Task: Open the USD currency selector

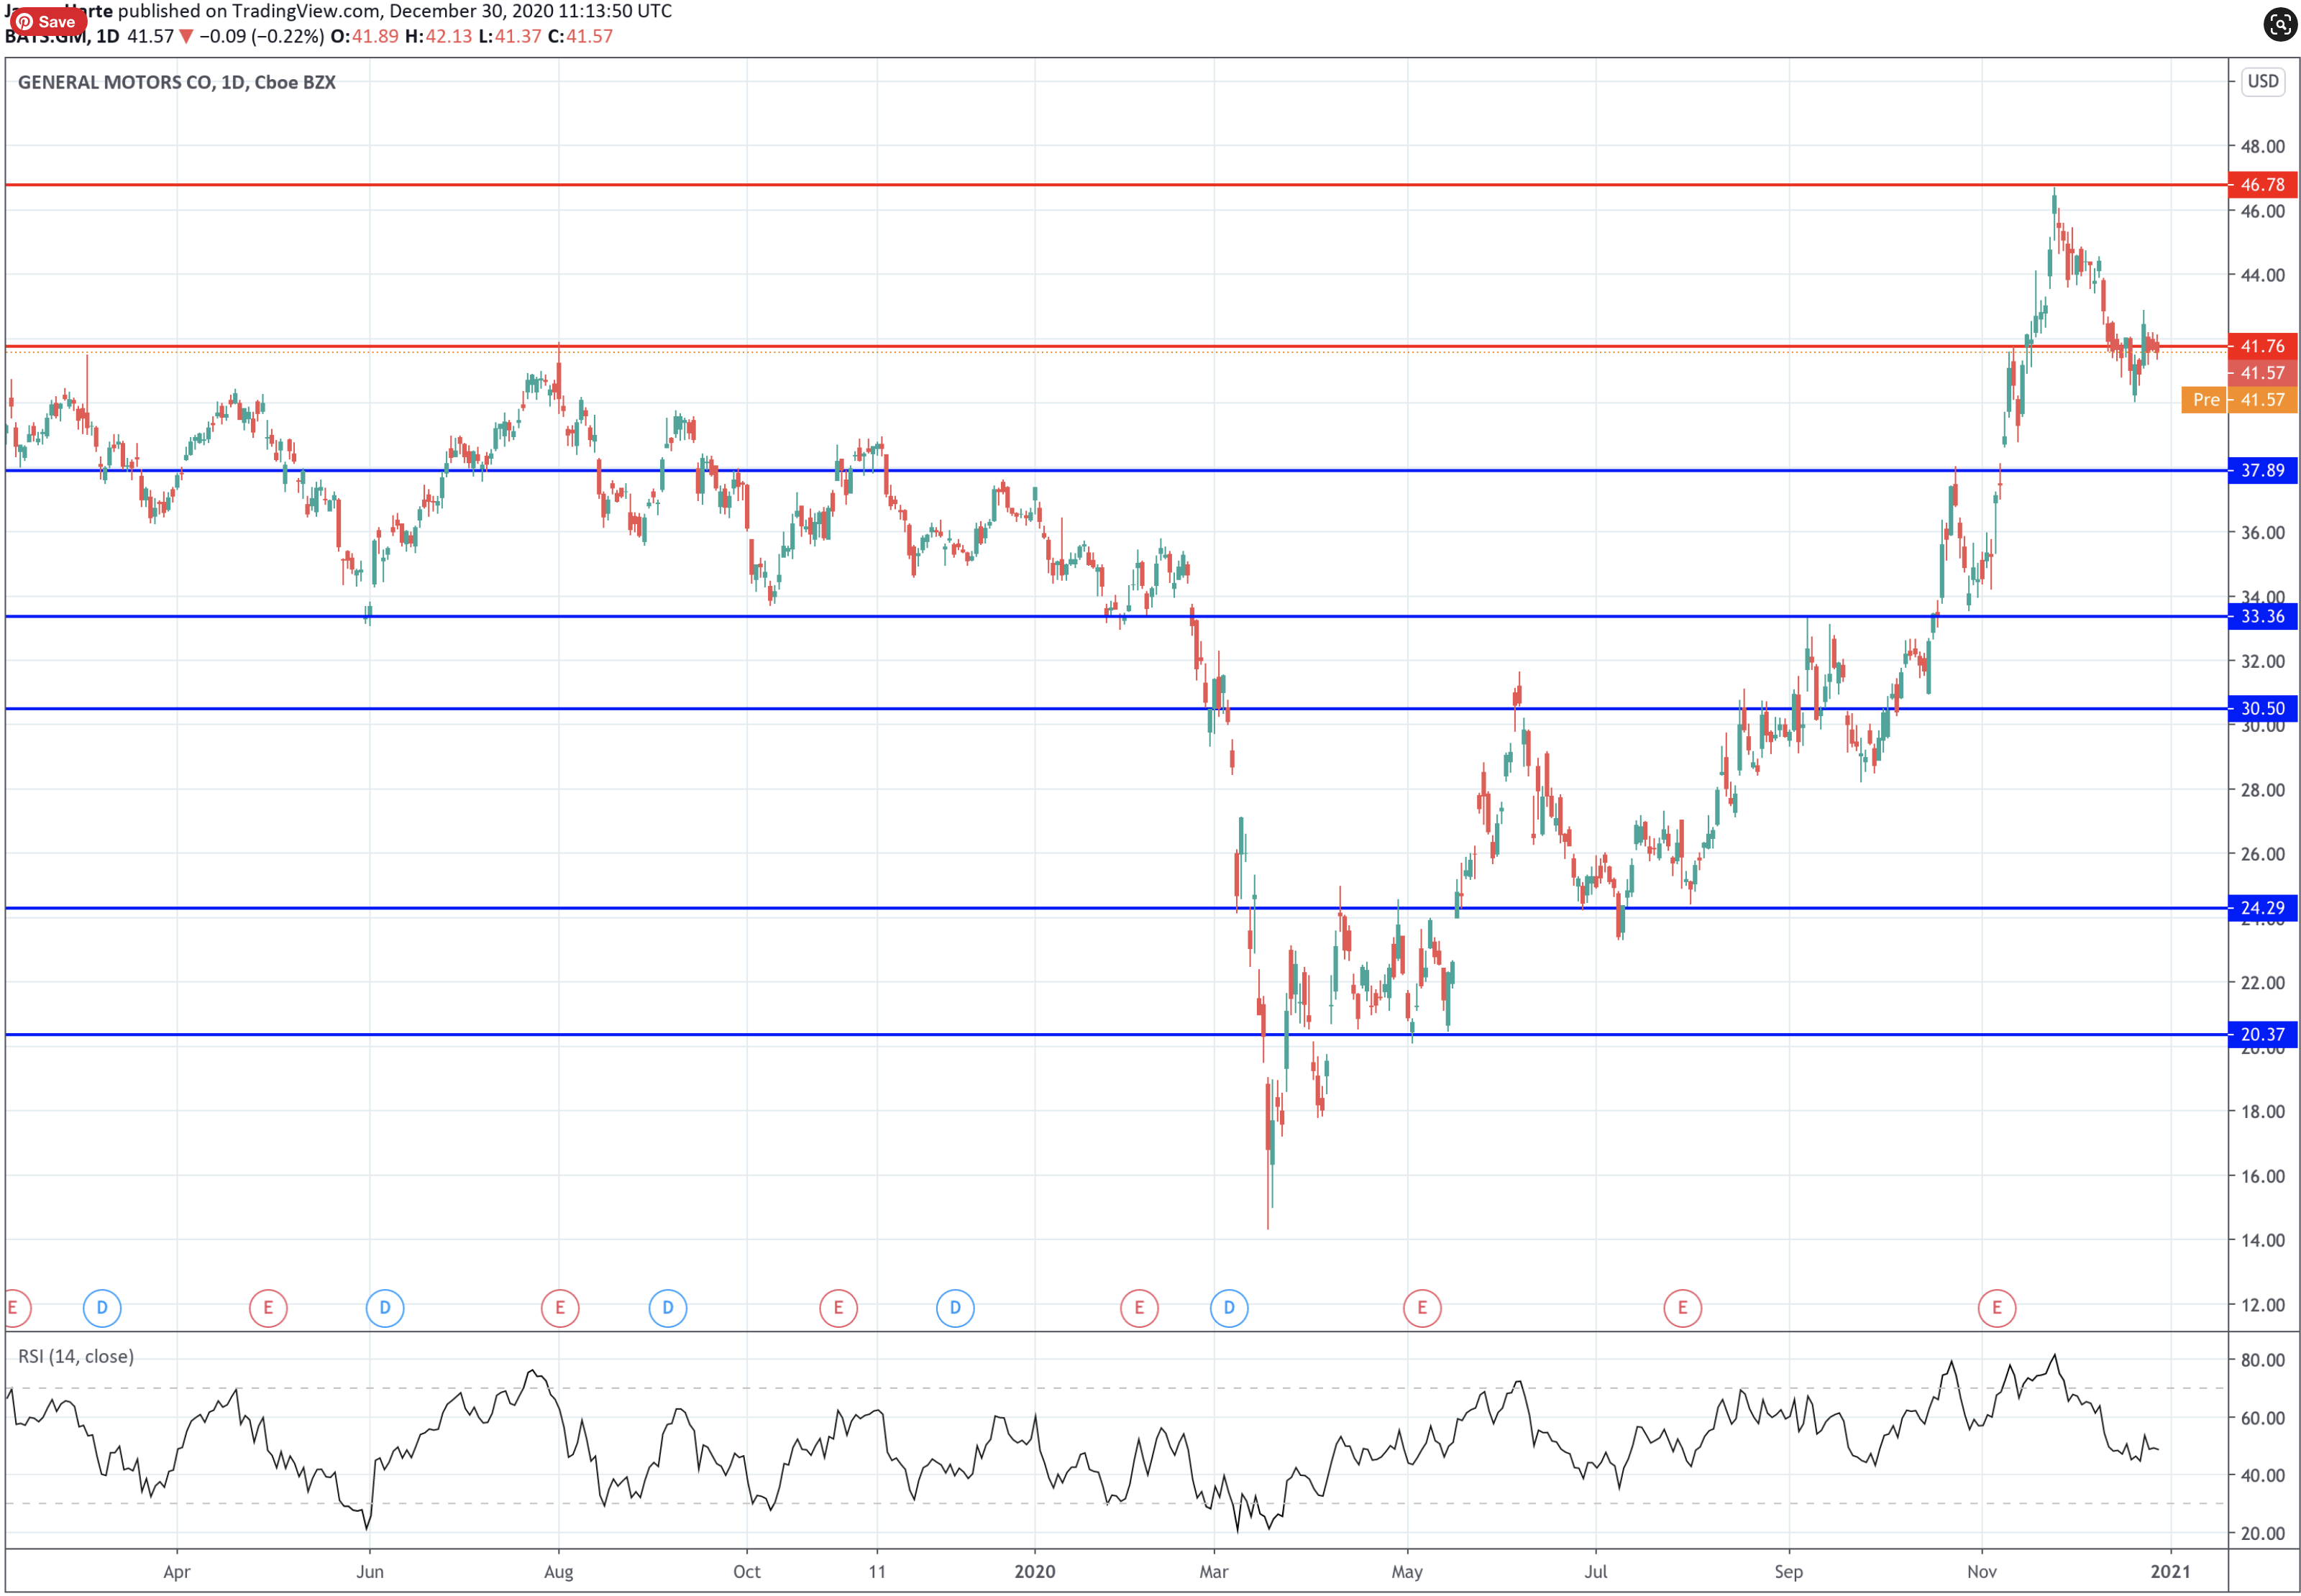Action: coord(2262,81)
